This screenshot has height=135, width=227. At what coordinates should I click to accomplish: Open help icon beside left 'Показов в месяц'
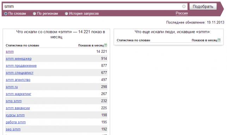pos(105,45)
